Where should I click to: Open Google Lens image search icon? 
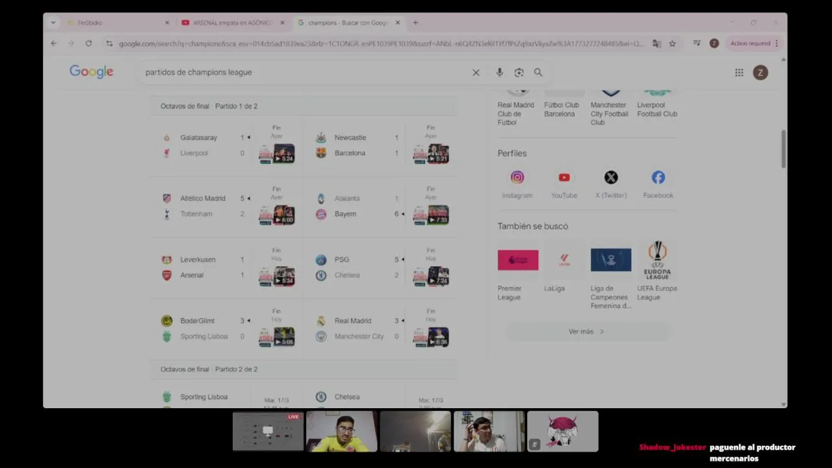[519, 73]
